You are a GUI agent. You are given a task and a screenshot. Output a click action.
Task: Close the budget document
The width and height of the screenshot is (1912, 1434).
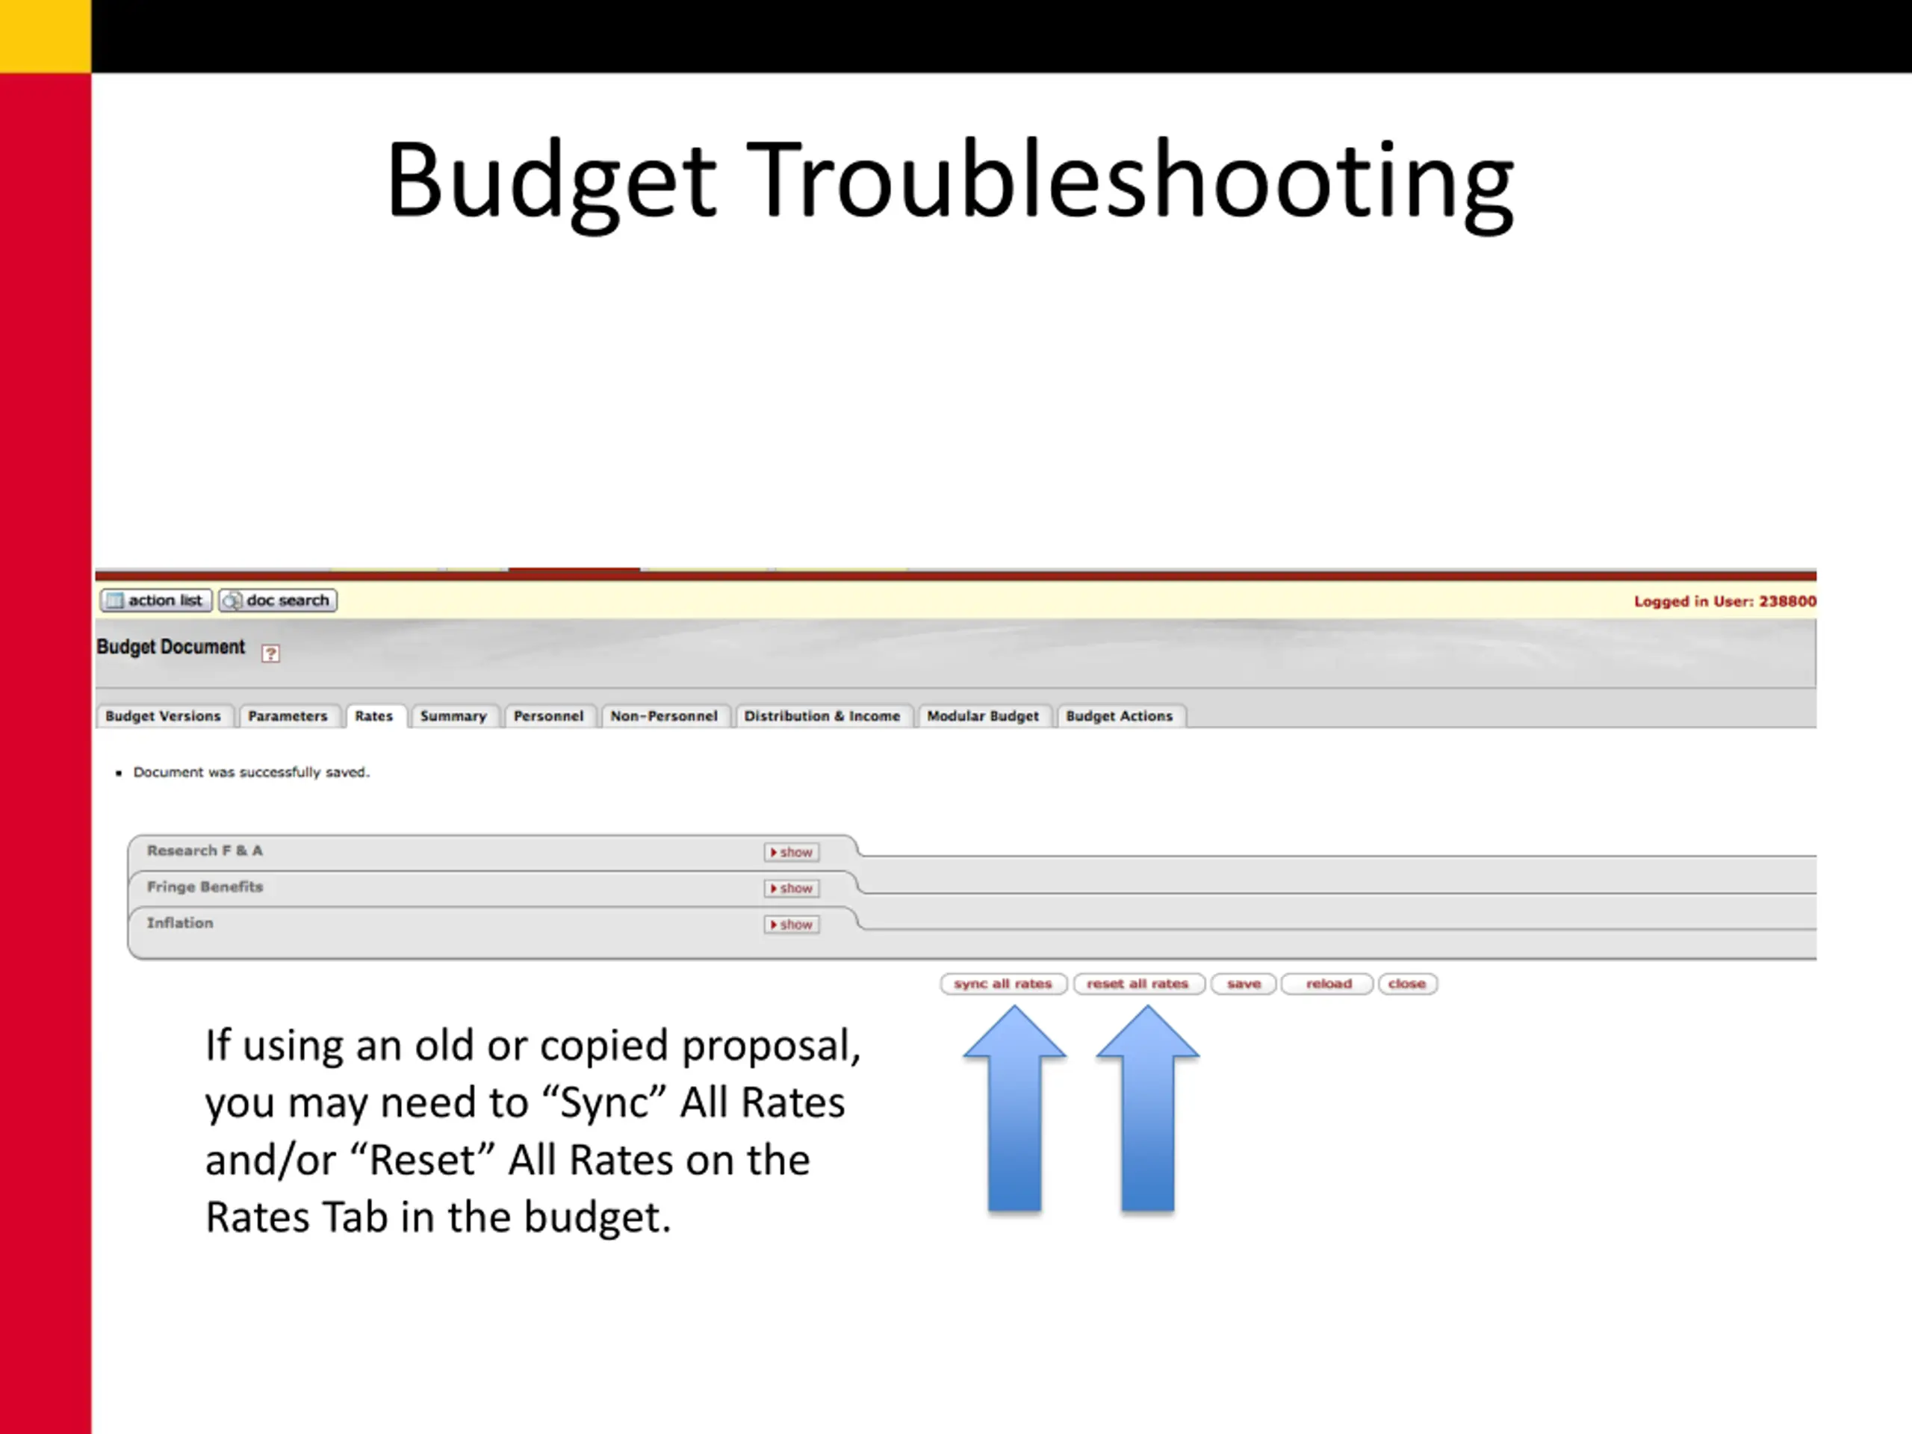[1407, 984]
